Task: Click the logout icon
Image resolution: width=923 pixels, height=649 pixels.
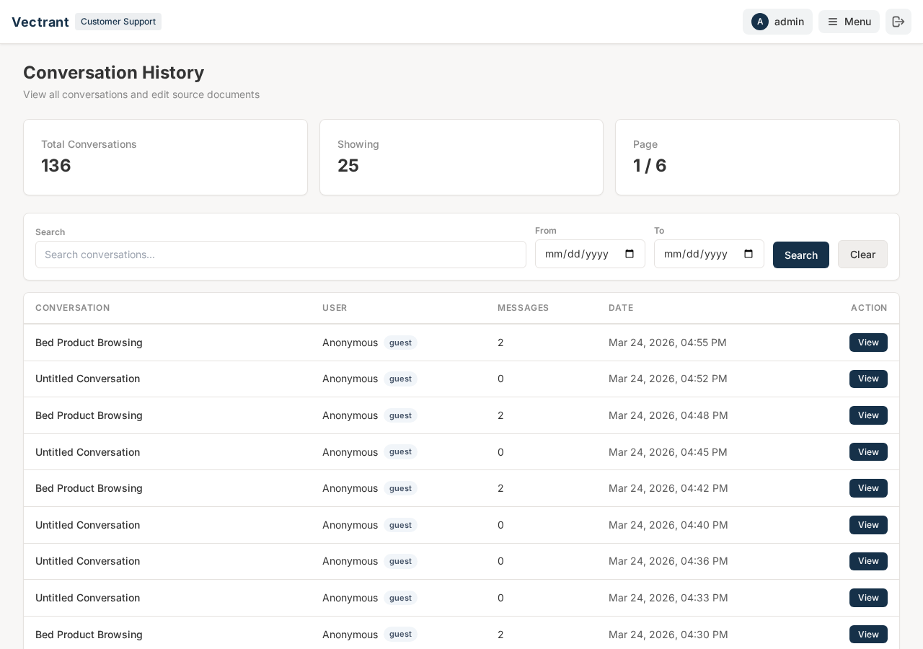Action: click(x=898, y=22)
